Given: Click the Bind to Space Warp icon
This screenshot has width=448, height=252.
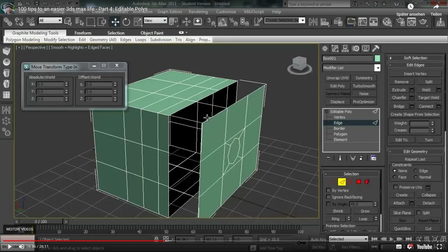Looking at the screenshot, I should pos(30,22).
